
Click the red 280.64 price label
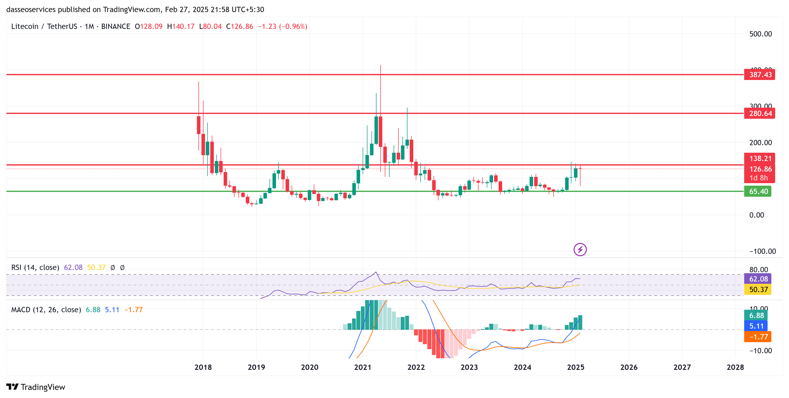(759, 113)
